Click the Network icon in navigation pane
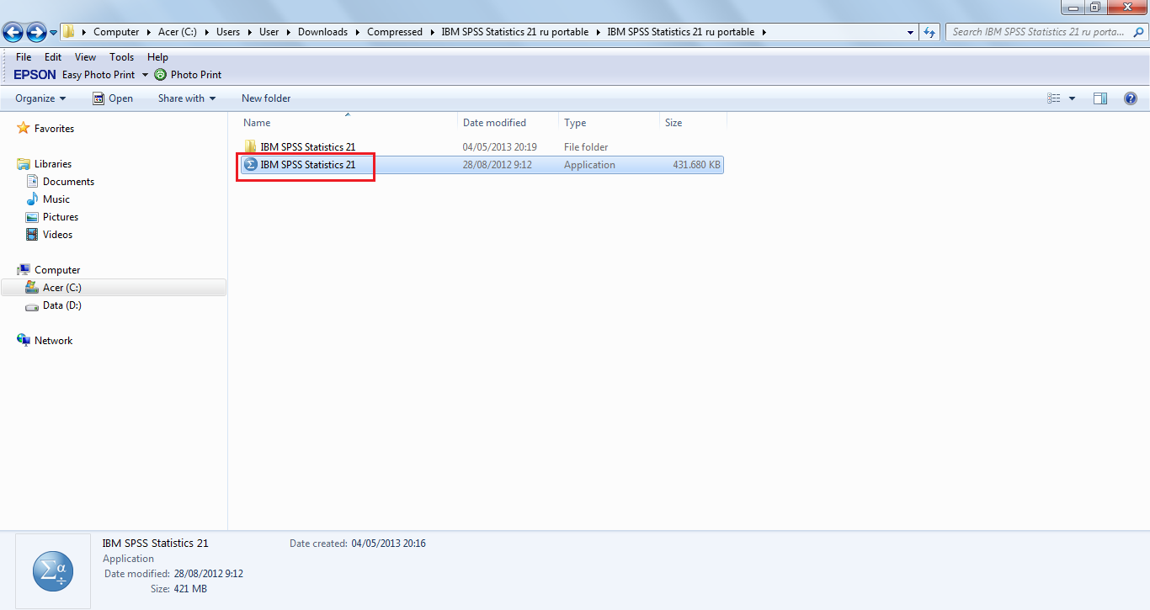1150x610 pixels. point(24,341)
